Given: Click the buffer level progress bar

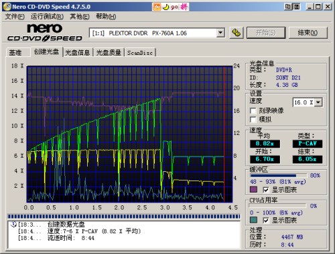Looking at the screenshot, I should point(278,176).
